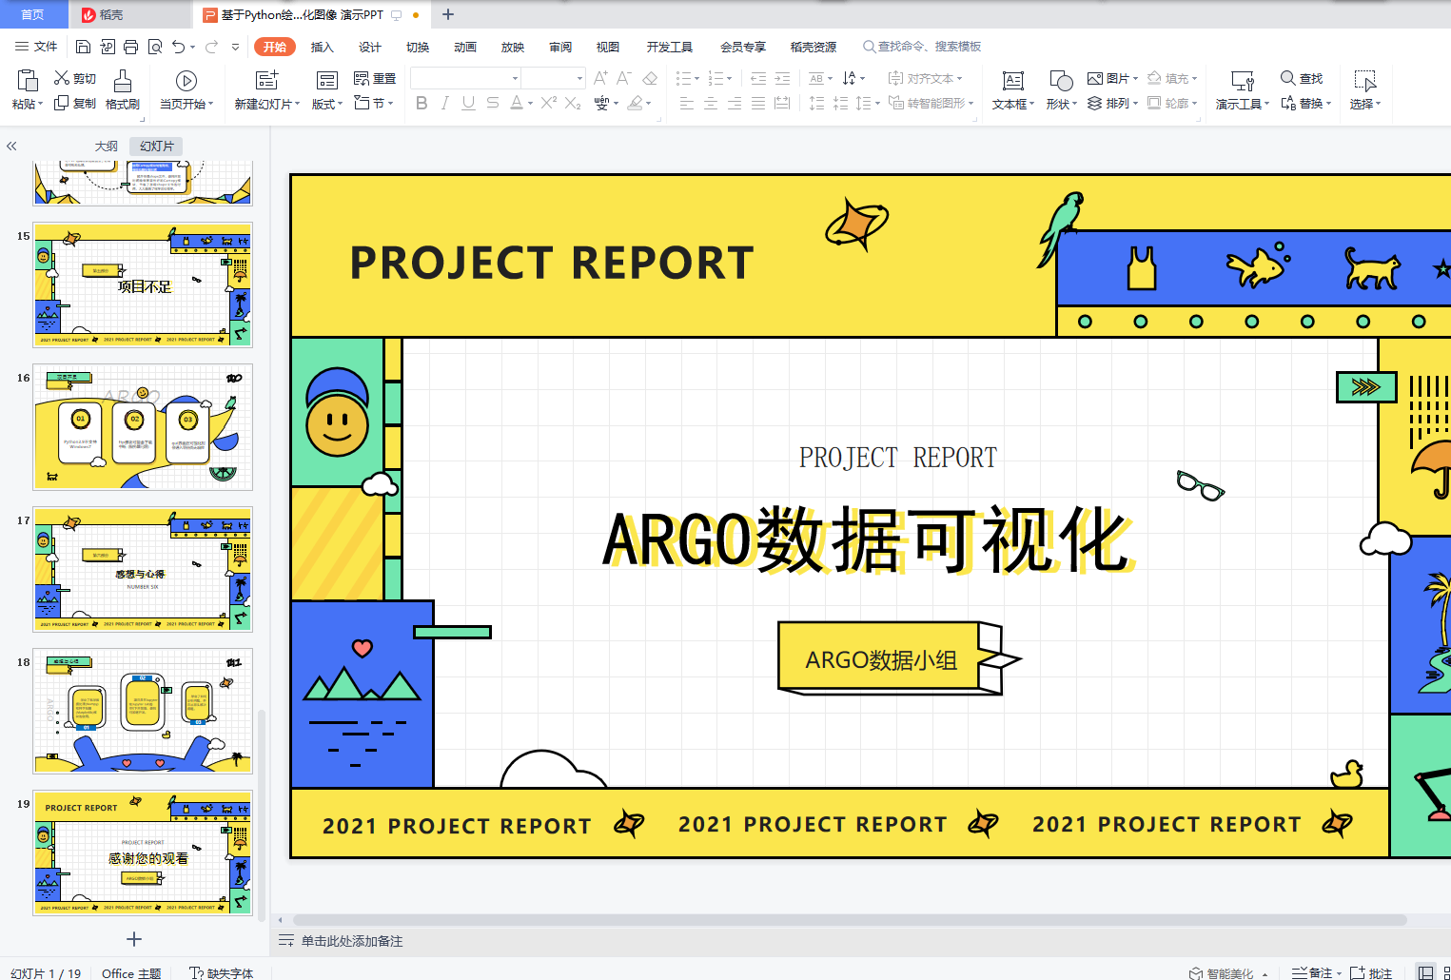Screen dimensions: 1451x980
Task: Switch to the 大纲 outline panel tab
Action: pyautogui.click(x=107, y=146)
